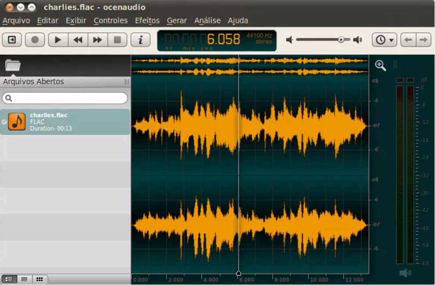Screen dimensions: 435x285
Task: Mute using the small speaker icon
Action: pos(290,40)
